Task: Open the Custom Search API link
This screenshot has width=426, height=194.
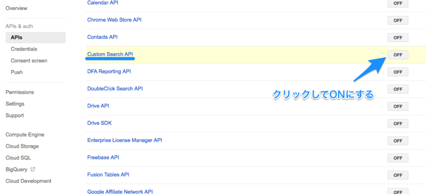Action: point(110,54)
